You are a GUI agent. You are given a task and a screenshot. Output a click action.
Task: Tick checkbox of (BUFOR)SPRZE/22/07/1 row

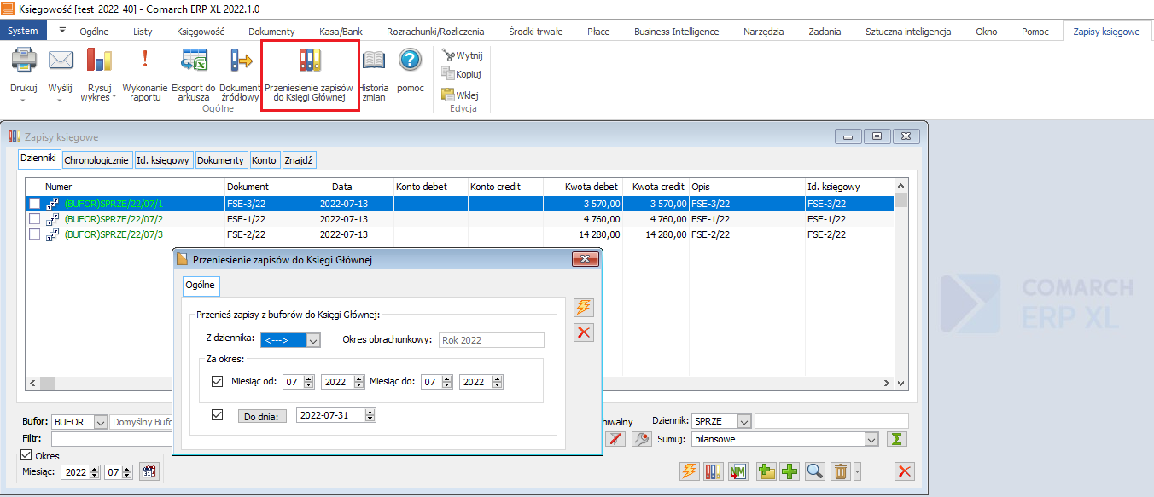coord(34,204)
